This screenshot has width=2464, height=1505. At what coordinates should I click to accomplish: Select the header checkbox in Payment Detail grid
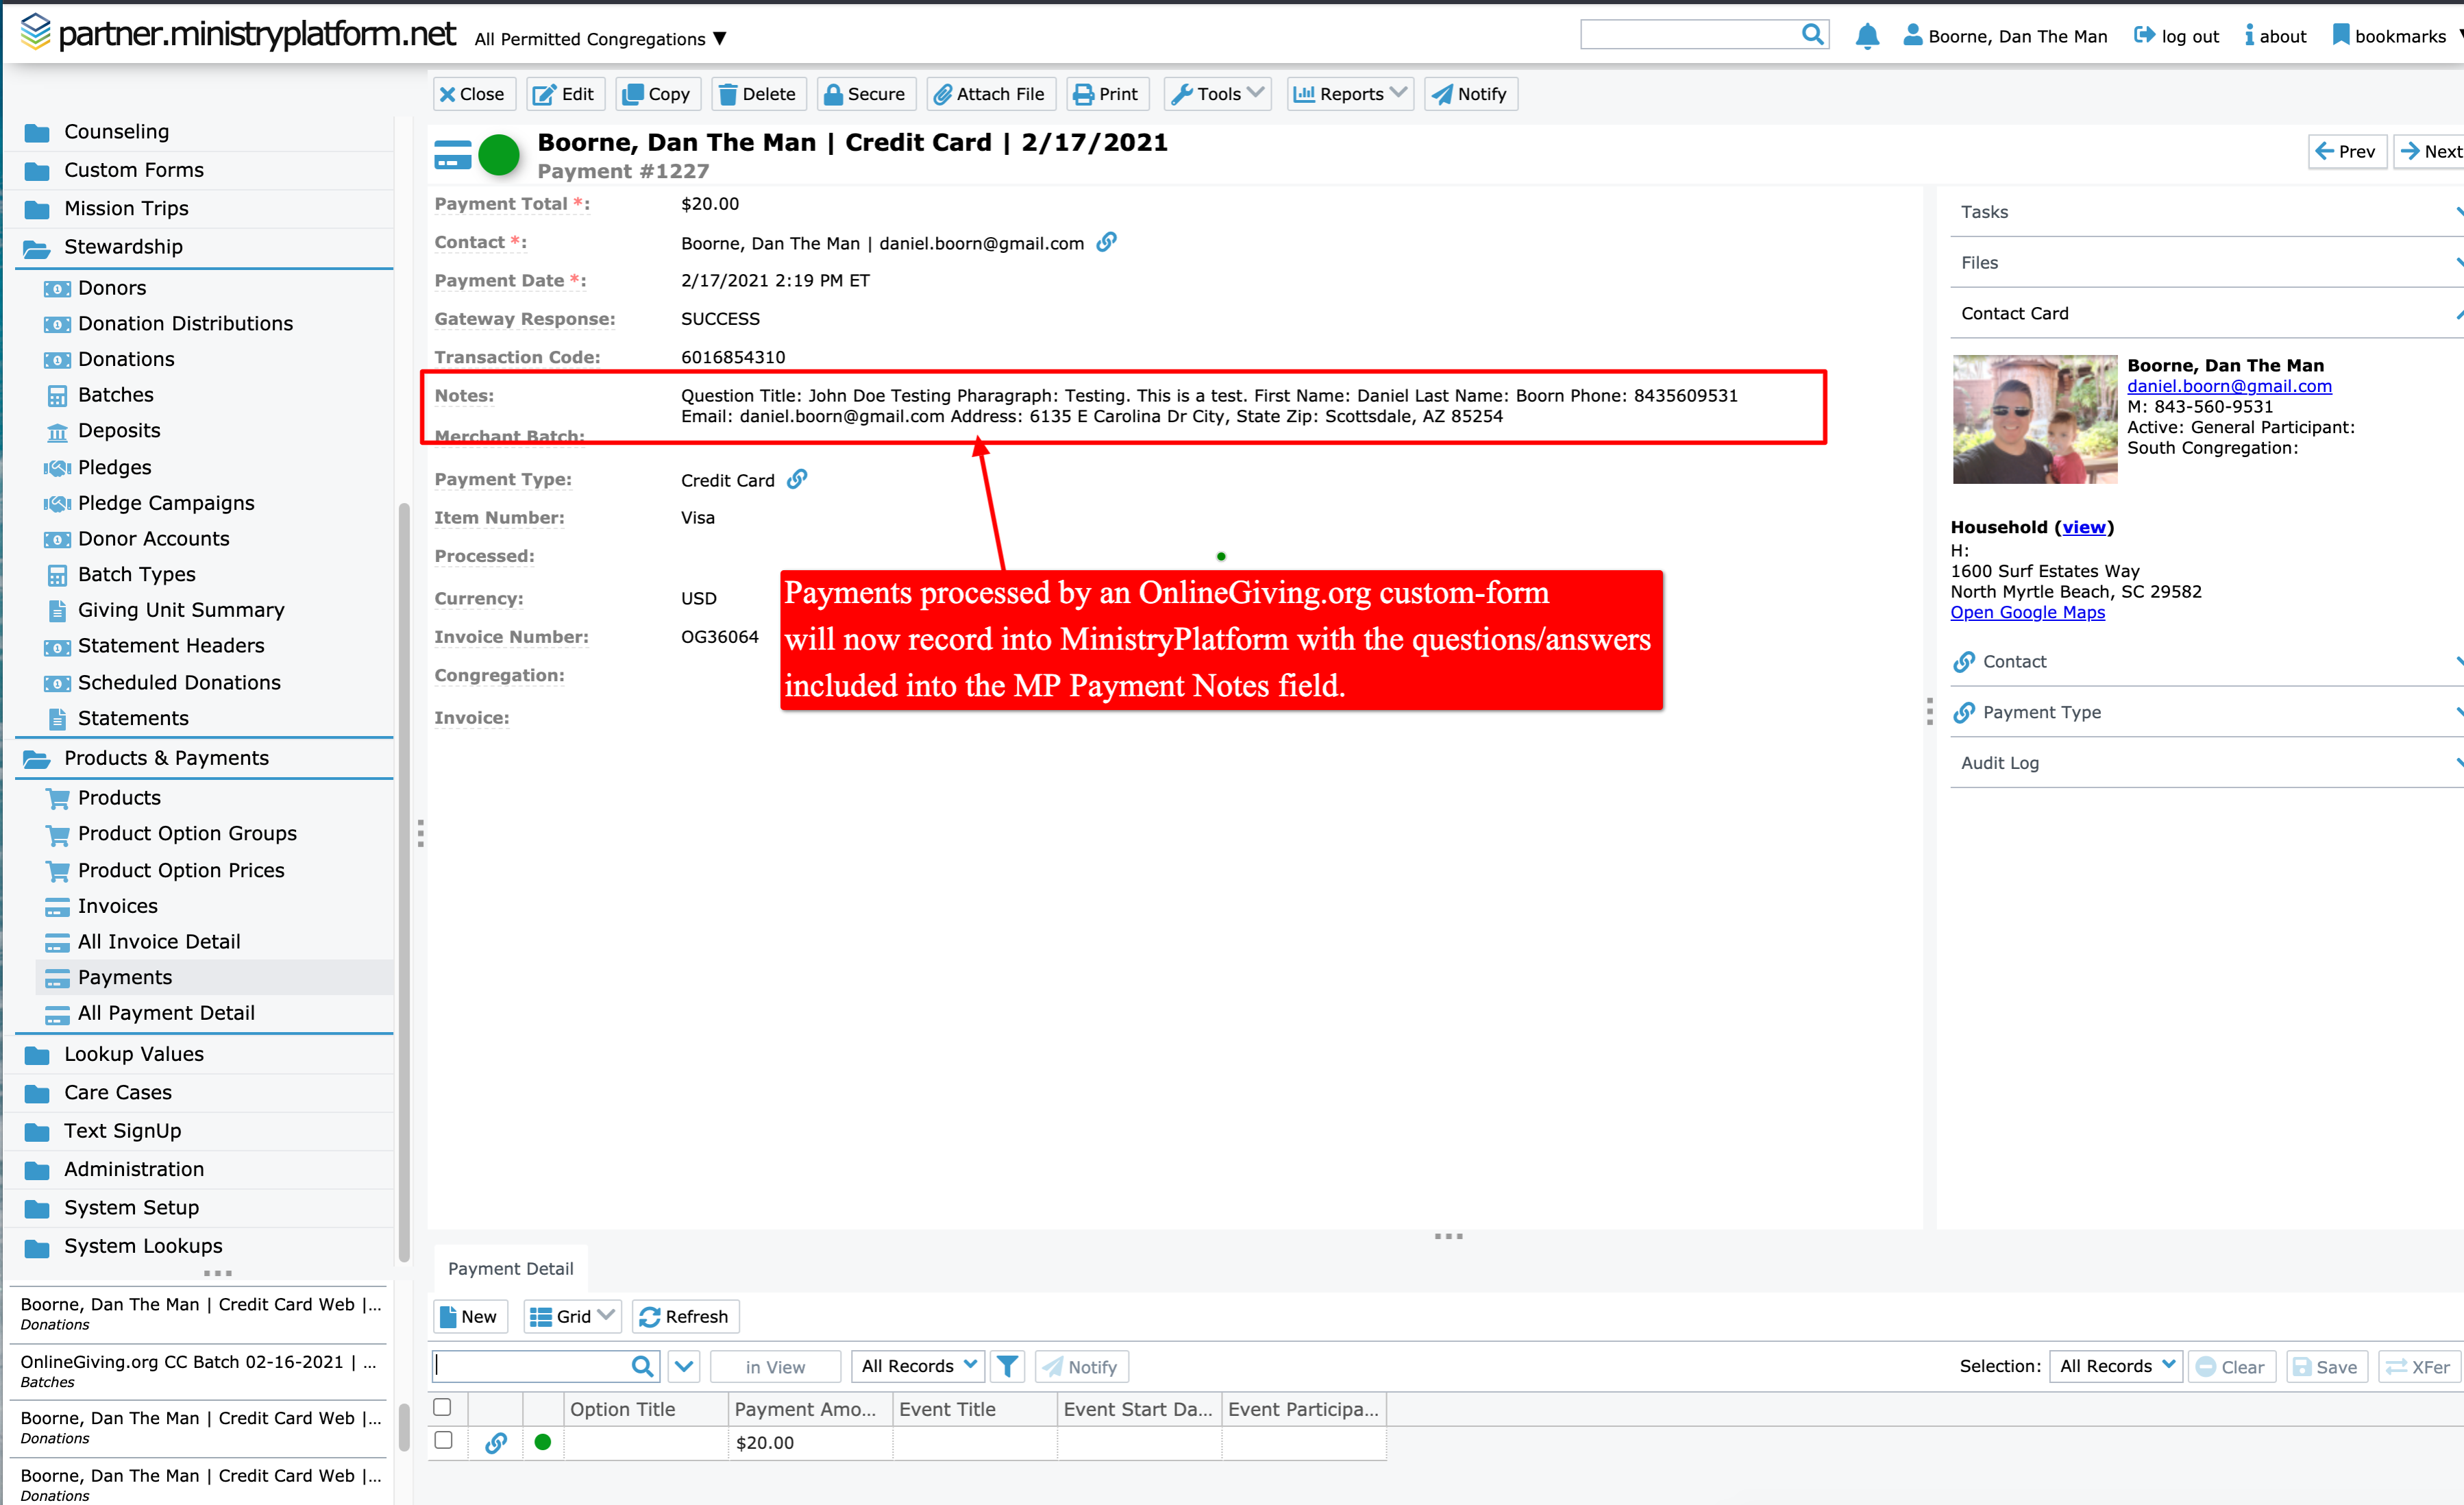coord(442,1407)
